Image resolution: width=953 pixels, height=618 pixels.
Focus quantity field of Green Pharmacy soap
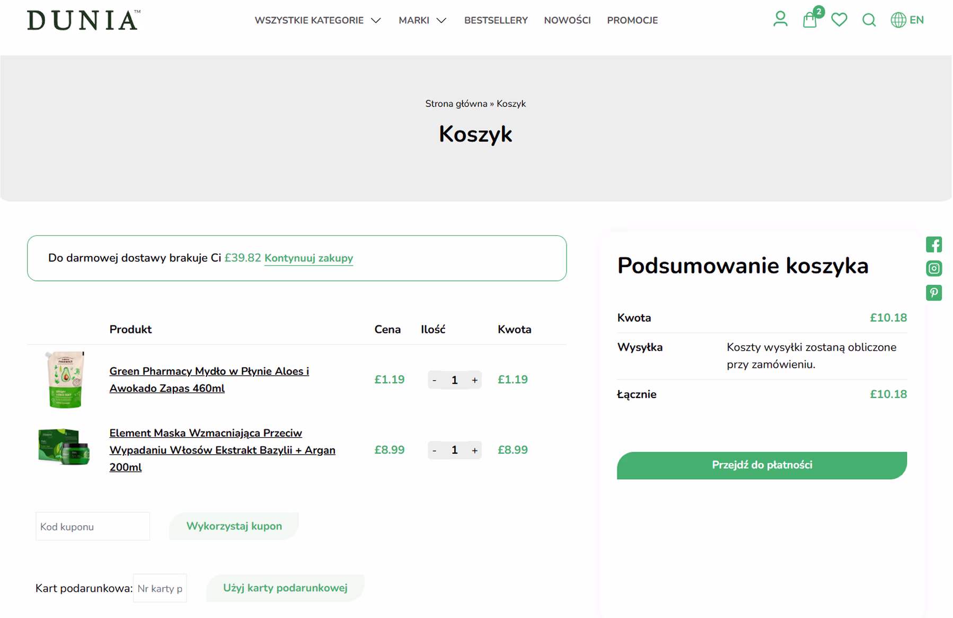pyautogui.click(x=454, y=380)
